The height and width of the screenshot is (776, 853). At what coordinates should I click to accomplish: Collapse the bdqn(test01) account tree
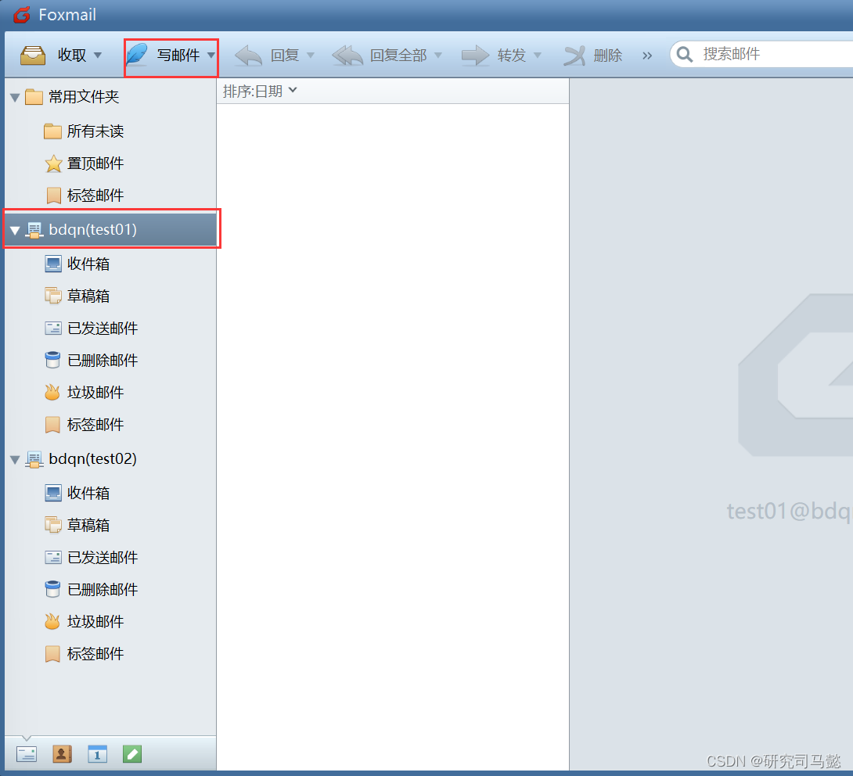click(14, 229)
